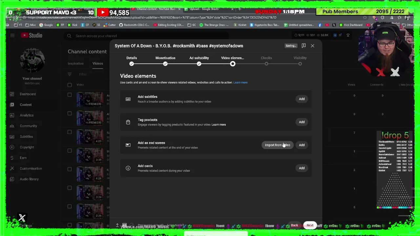Click the search across your channel field
Viewport: 420px width, 236px height.
[148, 36]
